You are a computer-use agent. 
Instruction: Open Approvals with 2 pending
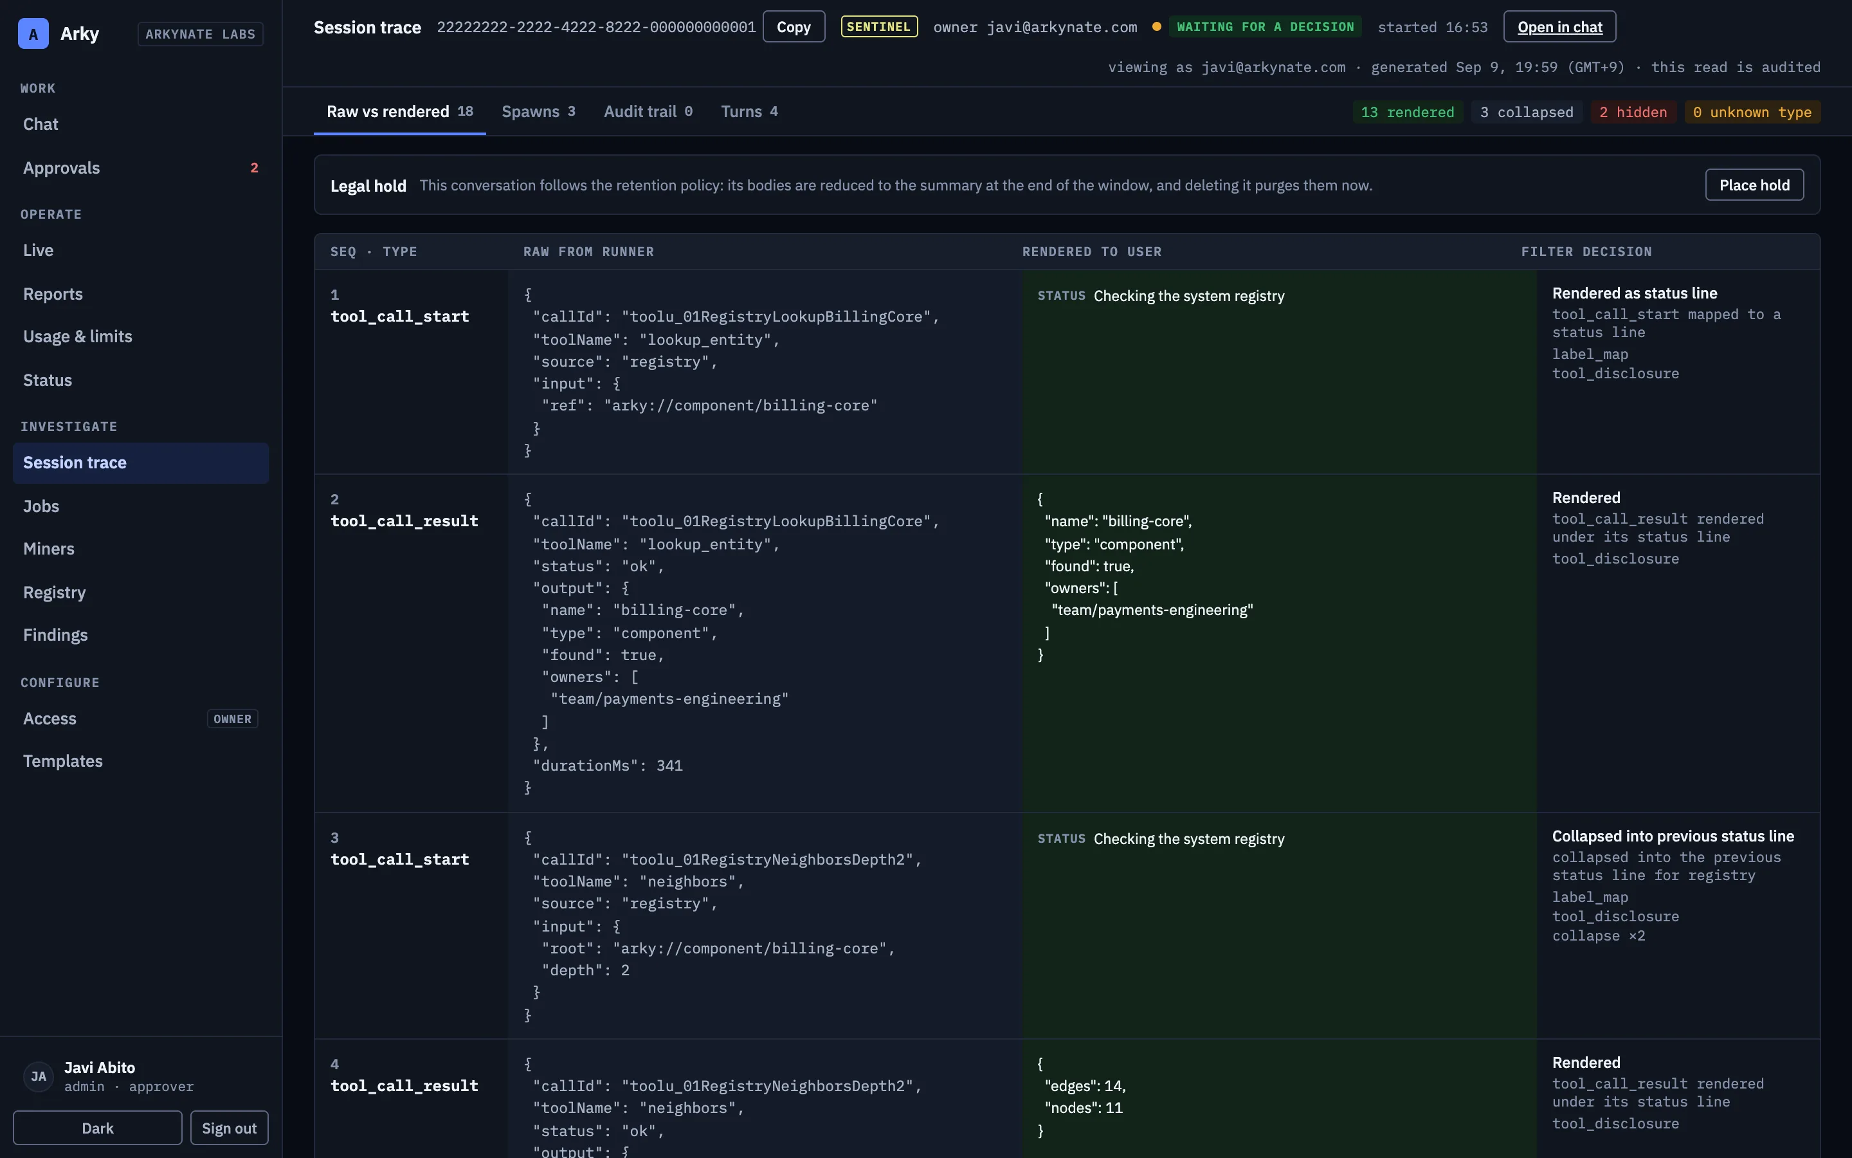[x=141, y=168]
